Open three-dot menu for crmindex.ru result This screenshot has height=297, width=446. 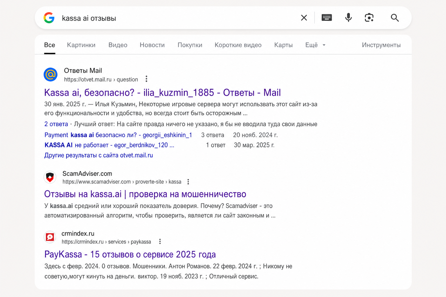point(160,242)
